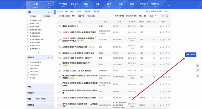Sort results by 相关度
Screen dimensions: 202x109
click(121, 16)
